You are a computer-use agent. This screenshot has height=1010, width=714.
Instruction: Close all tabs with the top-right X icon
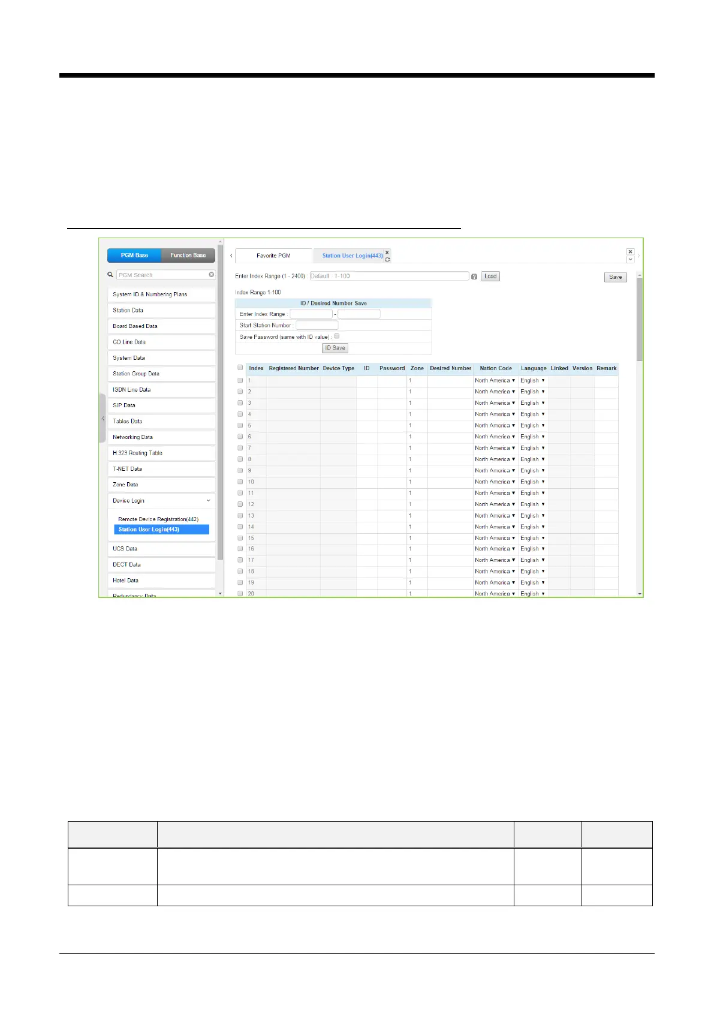pyautogui.click(x=630, y=252)
